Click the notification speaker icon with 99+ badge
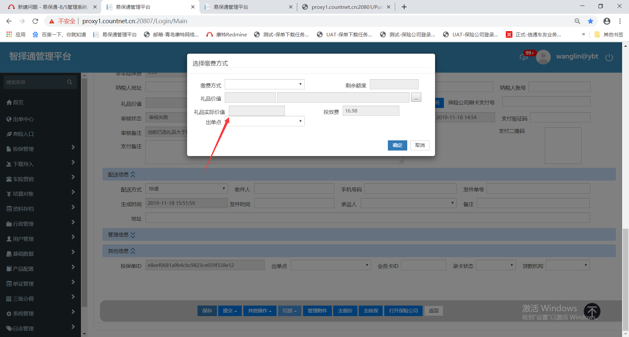 tap(524, 57)
